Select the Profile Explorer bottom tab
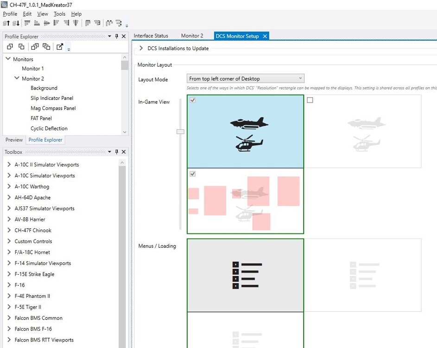Image resolution: width=437 pixels, height=348 pixels. (x=45, y=140)
